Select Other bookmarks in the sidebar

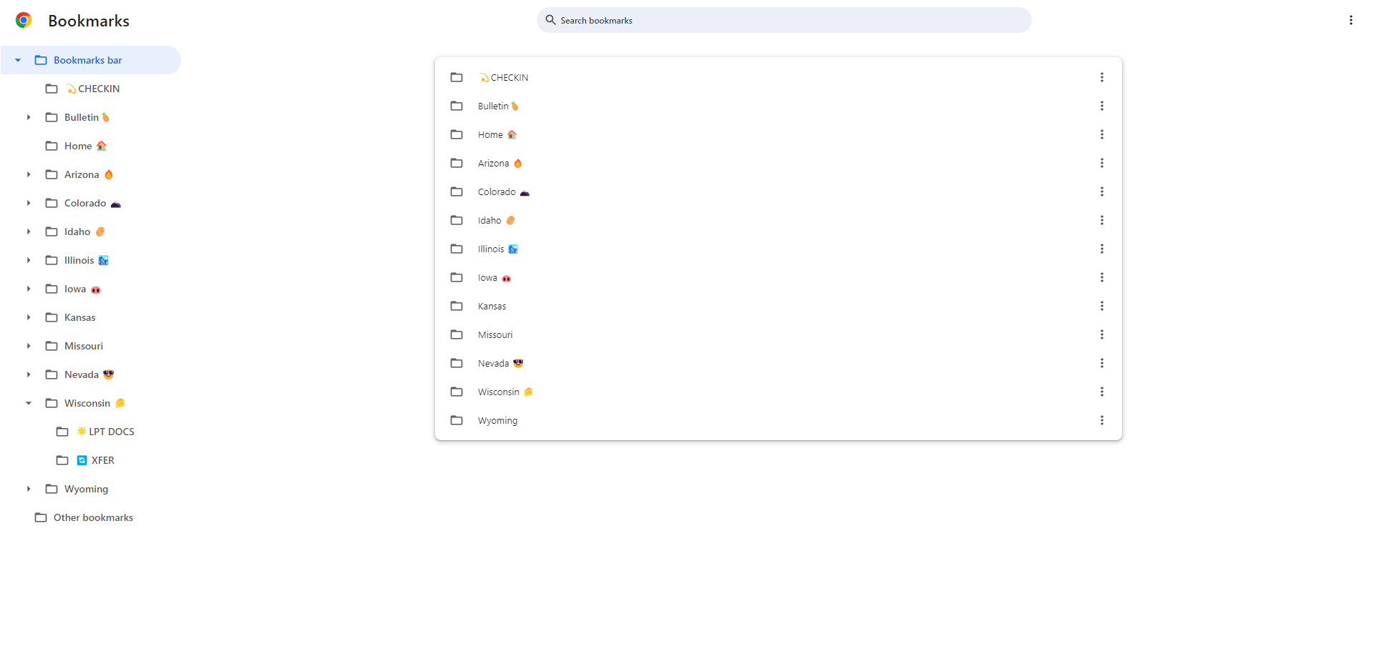[92, 517]
